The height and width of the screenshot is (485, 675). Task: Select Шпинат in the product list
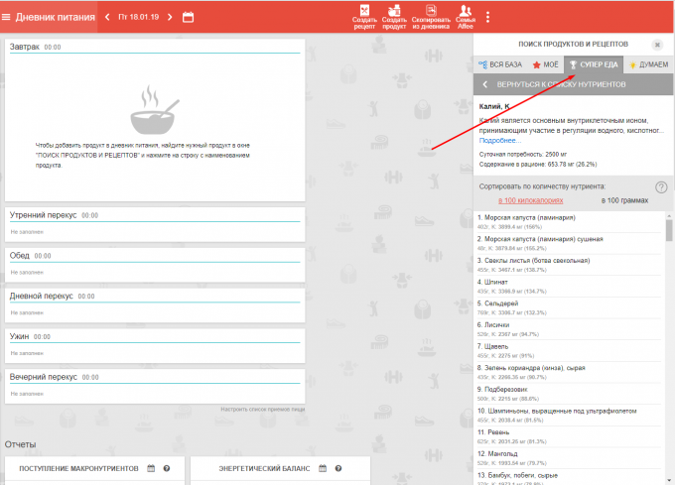pyautogui.click(x=496, y=282)
